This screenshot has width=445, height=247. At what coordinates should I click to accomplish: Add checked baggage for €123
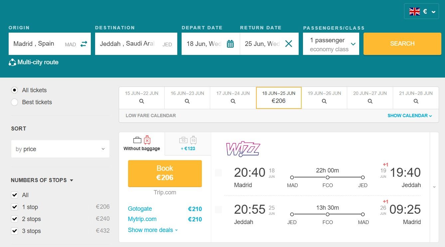pos(188,144)
